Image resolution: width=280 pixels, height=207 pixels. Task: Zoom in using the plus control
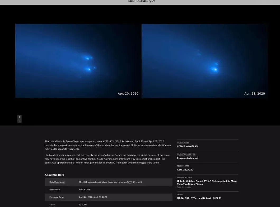point(19,117)
